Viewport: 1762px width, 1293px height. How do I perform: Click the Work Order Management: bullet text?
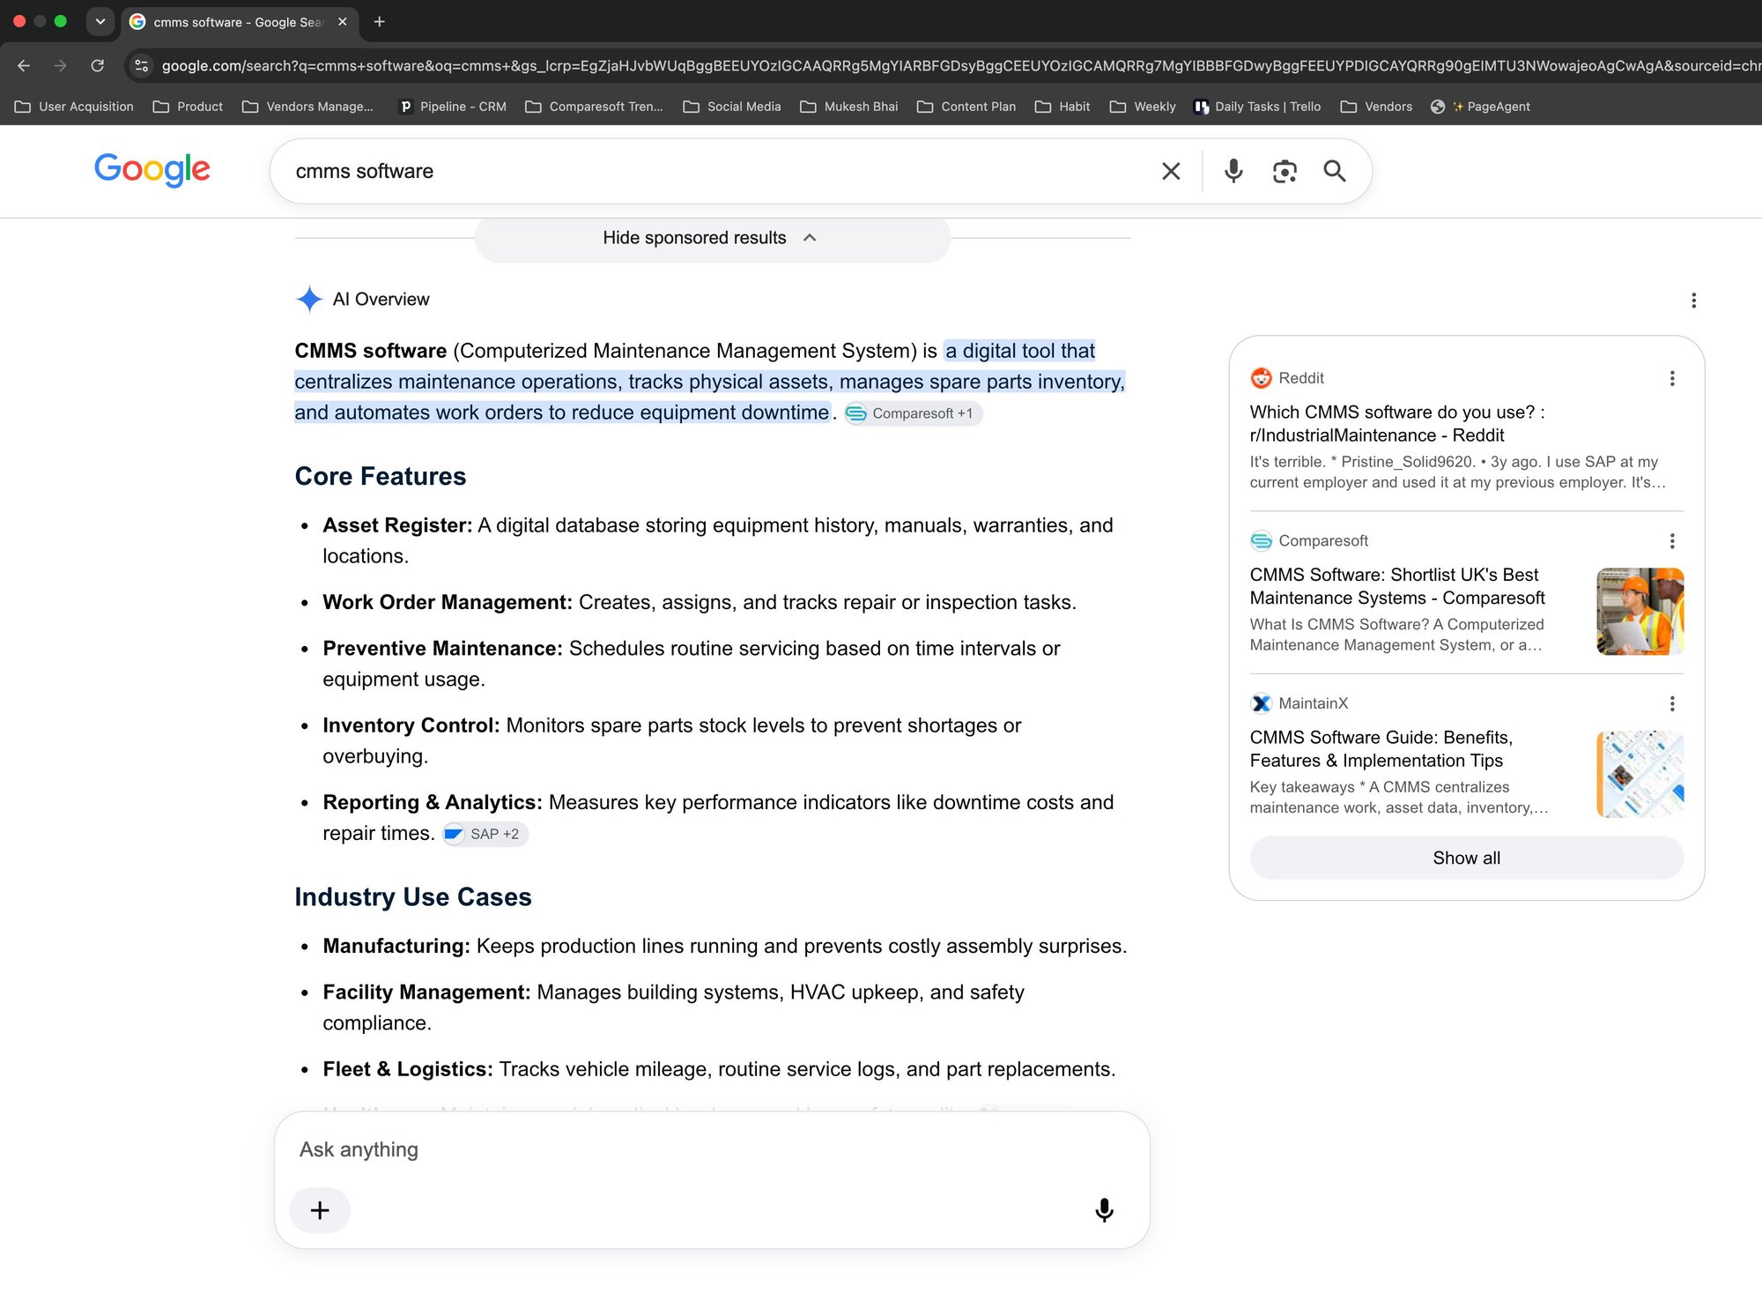tap(448, 602)
